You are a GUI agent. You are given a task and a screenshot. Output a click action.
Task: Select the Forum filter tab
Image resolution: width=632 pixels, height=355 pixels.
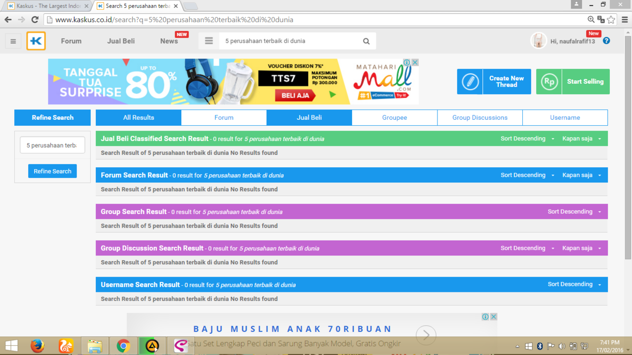coord(224,117)
